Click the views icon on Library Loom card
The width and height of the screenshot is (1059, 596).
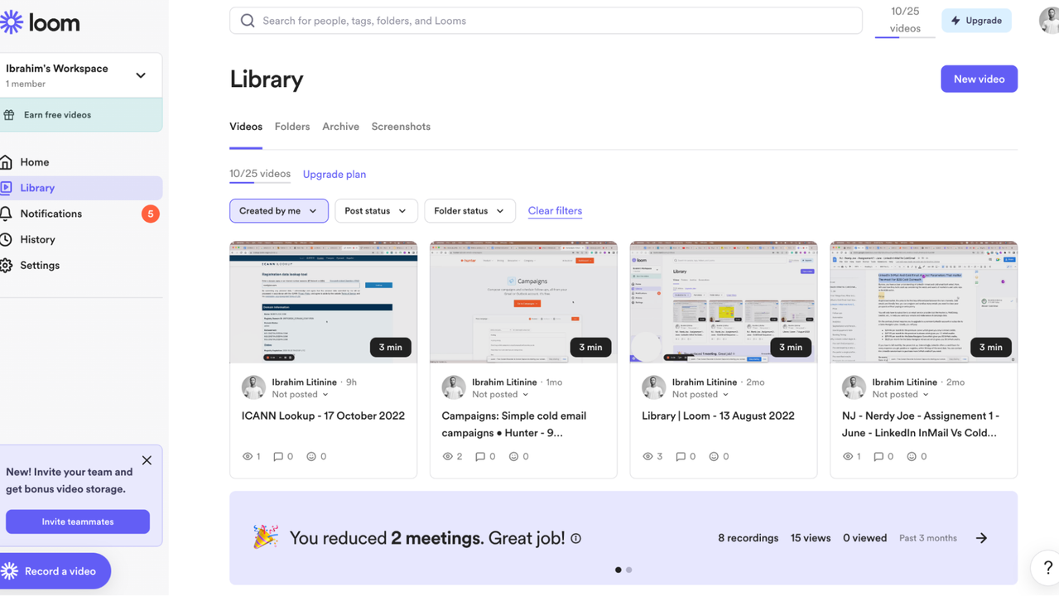(648, 456)
